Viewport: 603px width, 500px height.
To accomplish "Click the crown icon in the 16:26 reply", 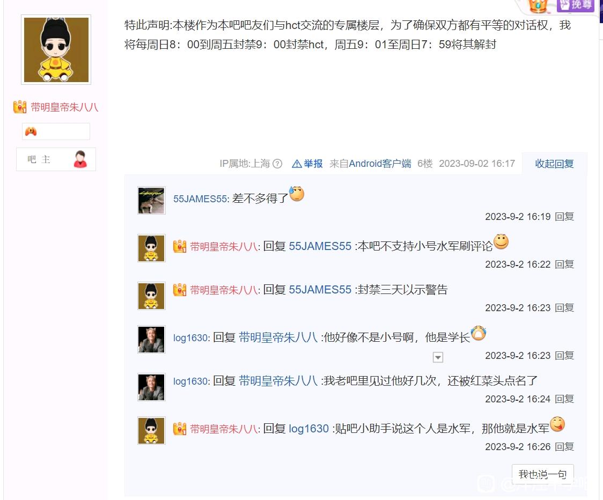I will (x=180, y=429).
